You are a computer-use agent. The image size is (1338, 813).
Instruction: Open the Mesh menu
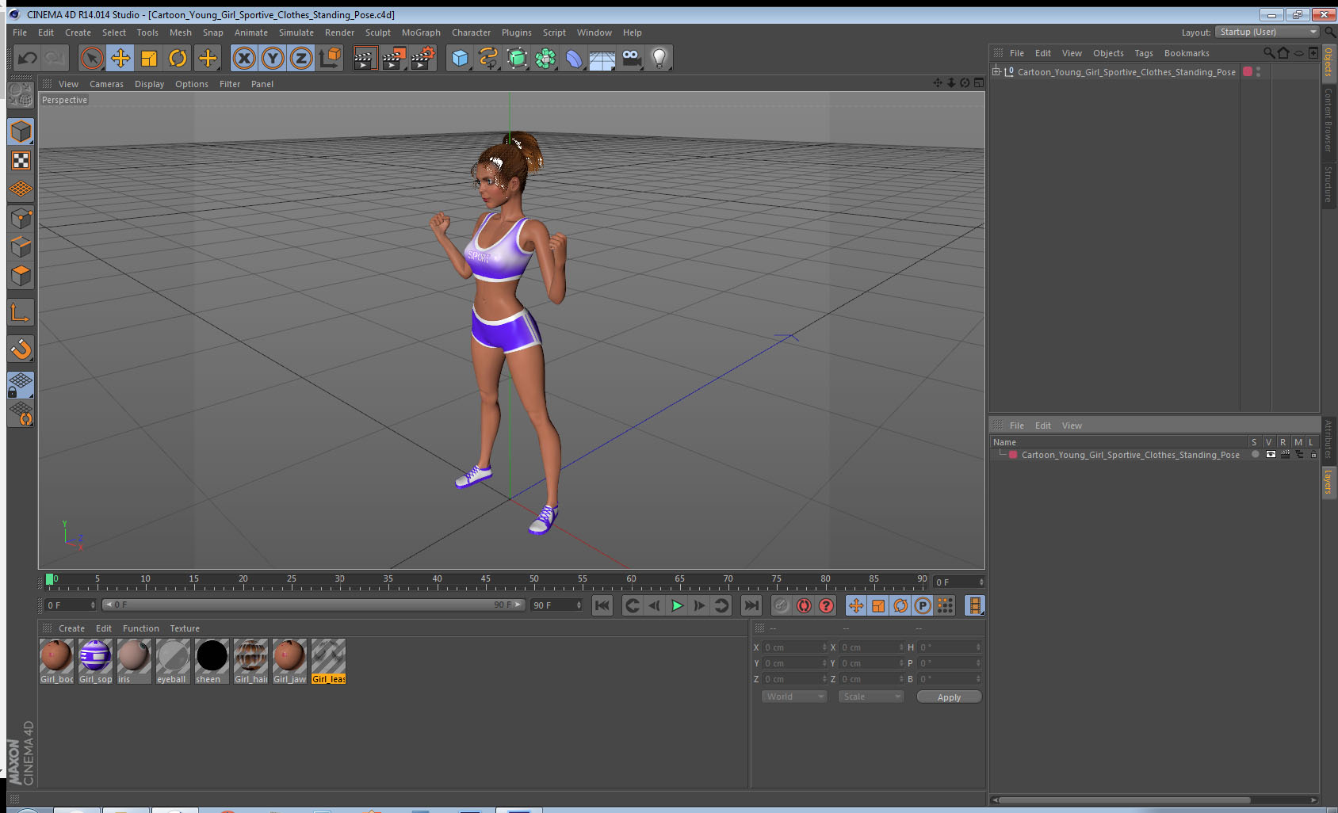(180, 32)
